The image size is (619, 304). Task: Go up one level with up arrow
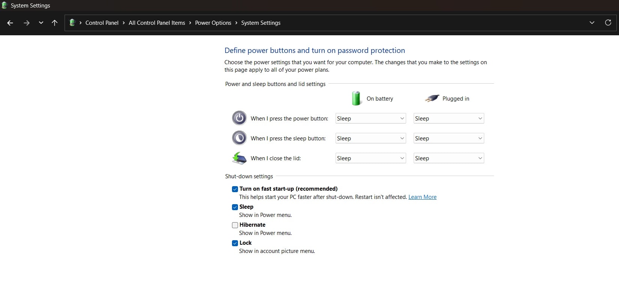[54, 23]
